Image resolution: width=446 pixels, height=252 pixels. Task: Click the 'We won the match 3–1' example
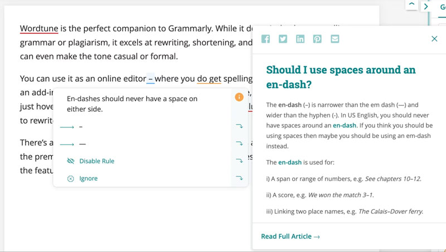[x=341, y=195]
